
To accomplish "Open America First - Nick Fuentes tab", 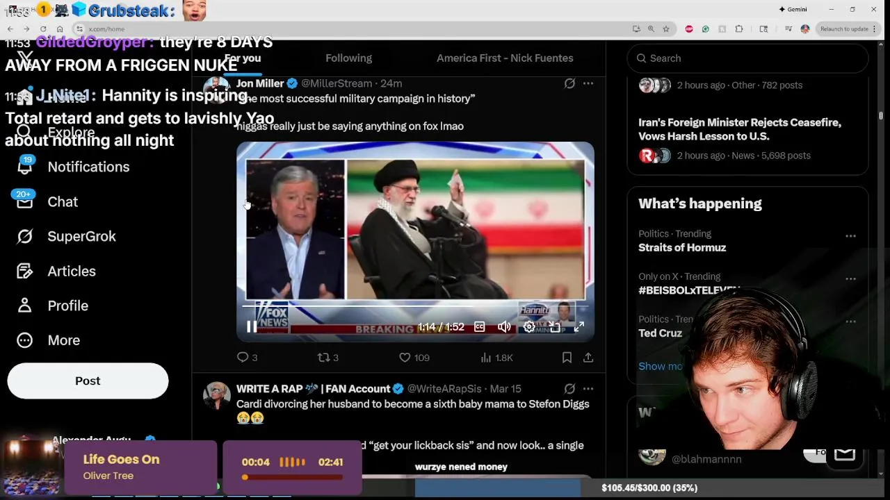I will coord(505,58).
